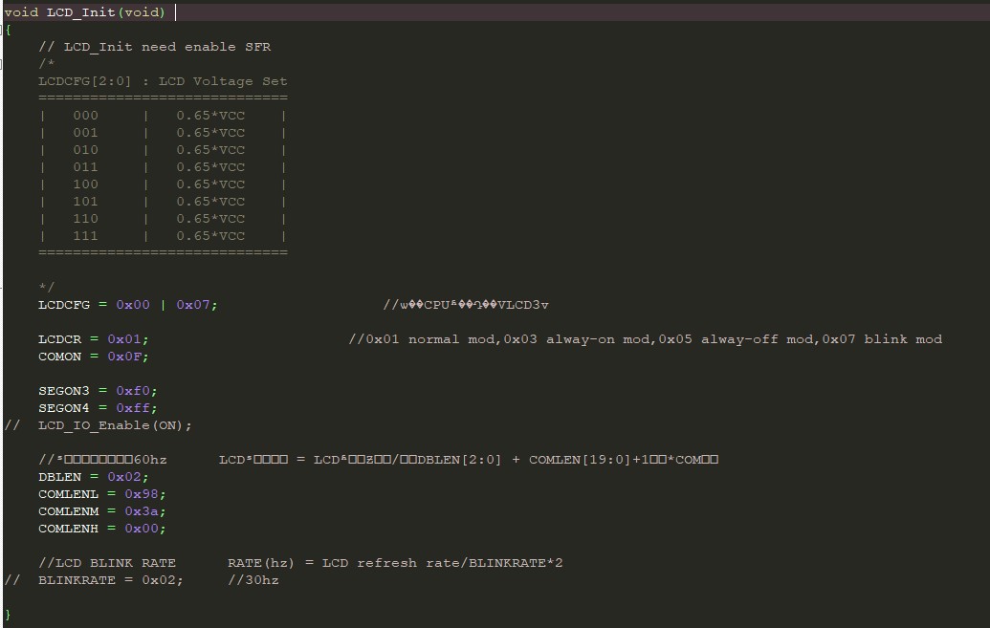990x628 pixels.
Task: Click the table row starting with 111
Action: point(163,236)
